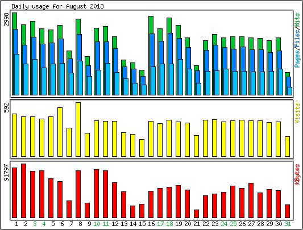Click the yellow Visits bar for day 1
Screen dimensions: 303x230
(x=14, y=135)
